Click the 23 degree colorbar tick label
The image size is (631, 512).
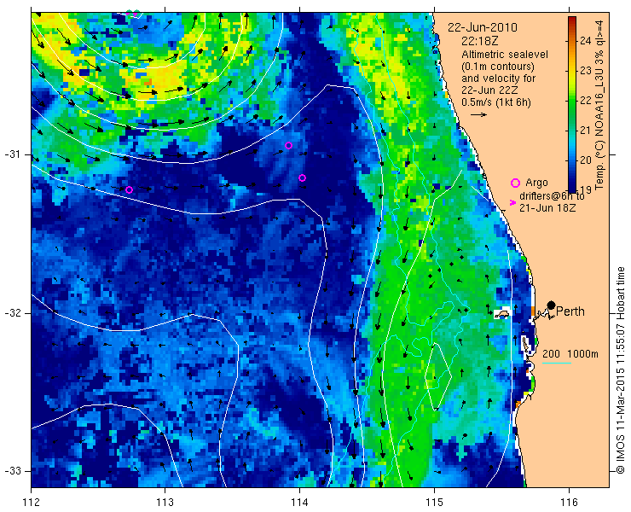point(586,71)
